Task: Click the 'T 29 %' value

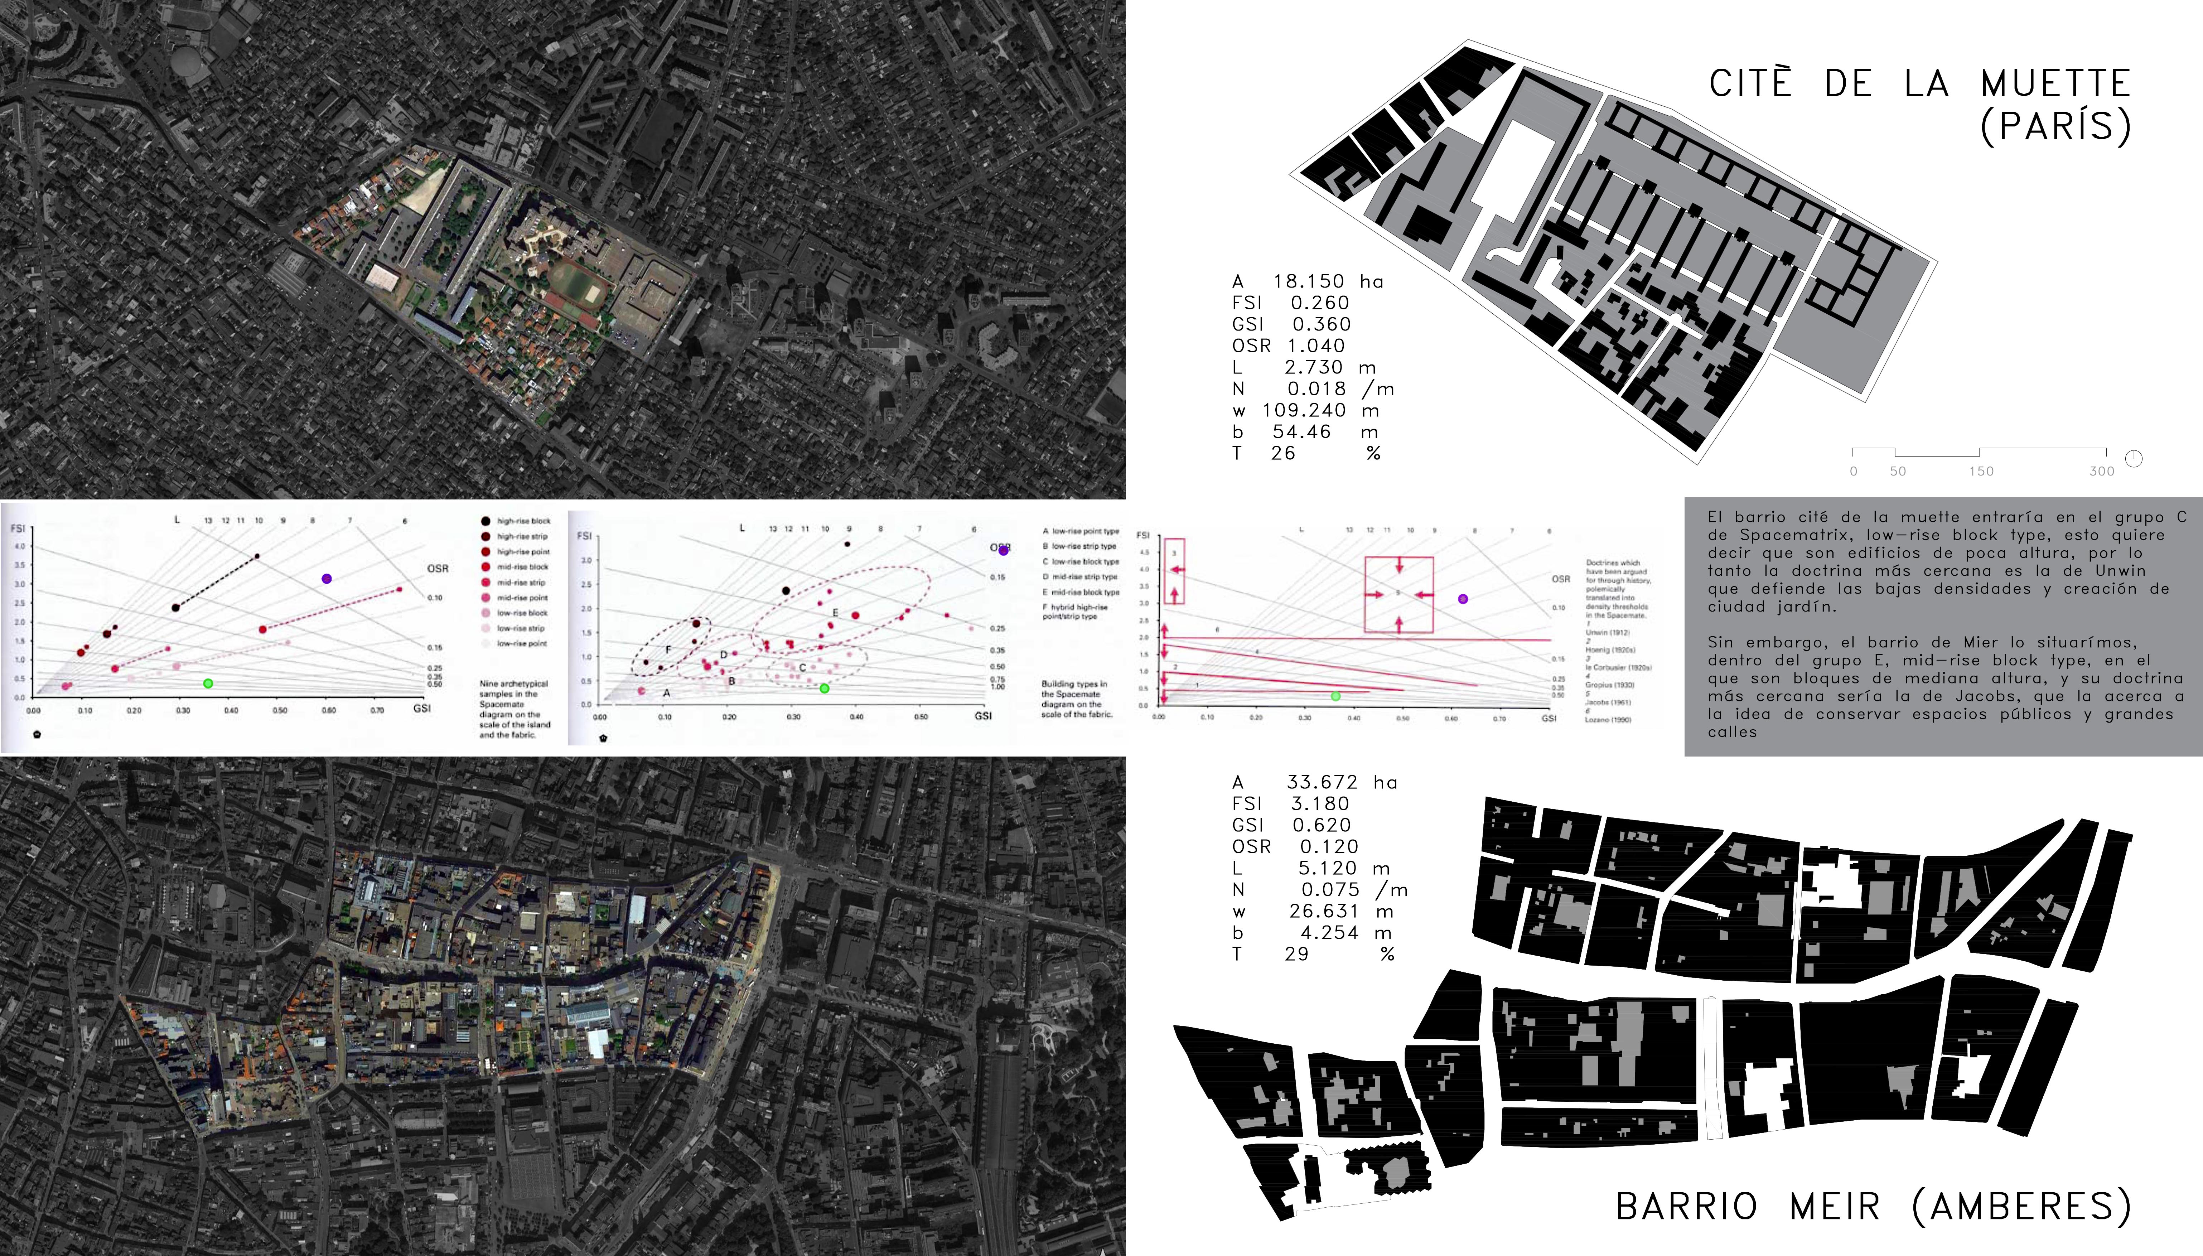Action: [1313, 955]
